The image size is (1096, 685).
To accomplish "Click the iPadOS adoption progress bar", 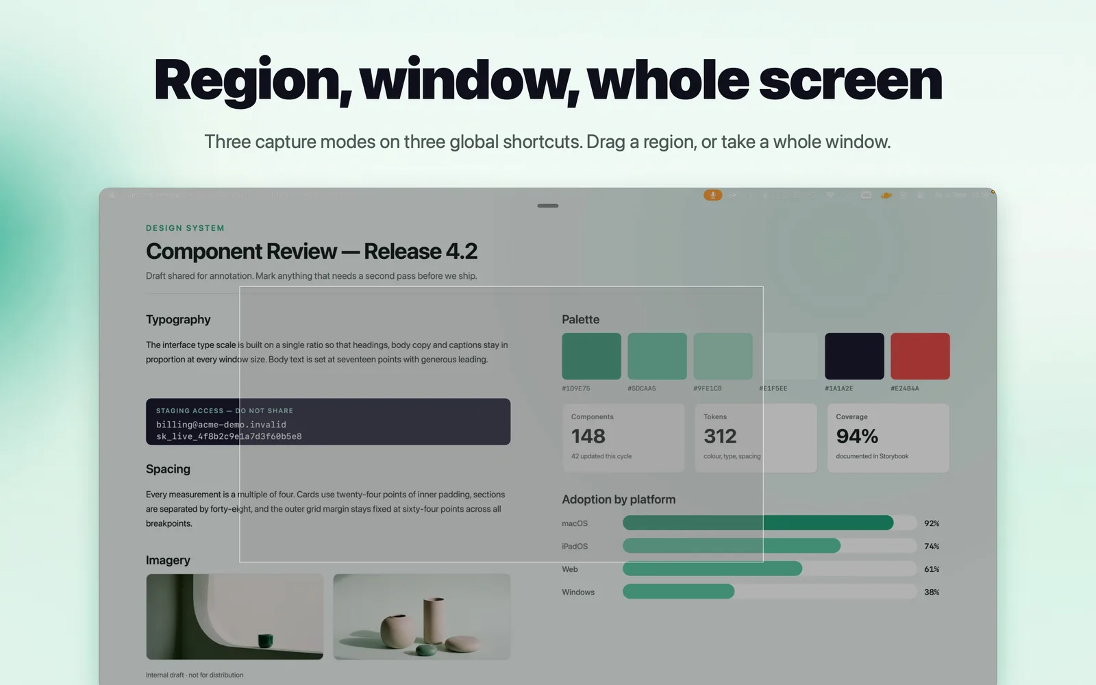I will [769, 546].
